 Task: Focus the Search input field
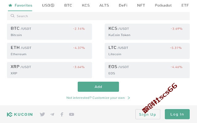pyautogui.click(x=98, y=16)
